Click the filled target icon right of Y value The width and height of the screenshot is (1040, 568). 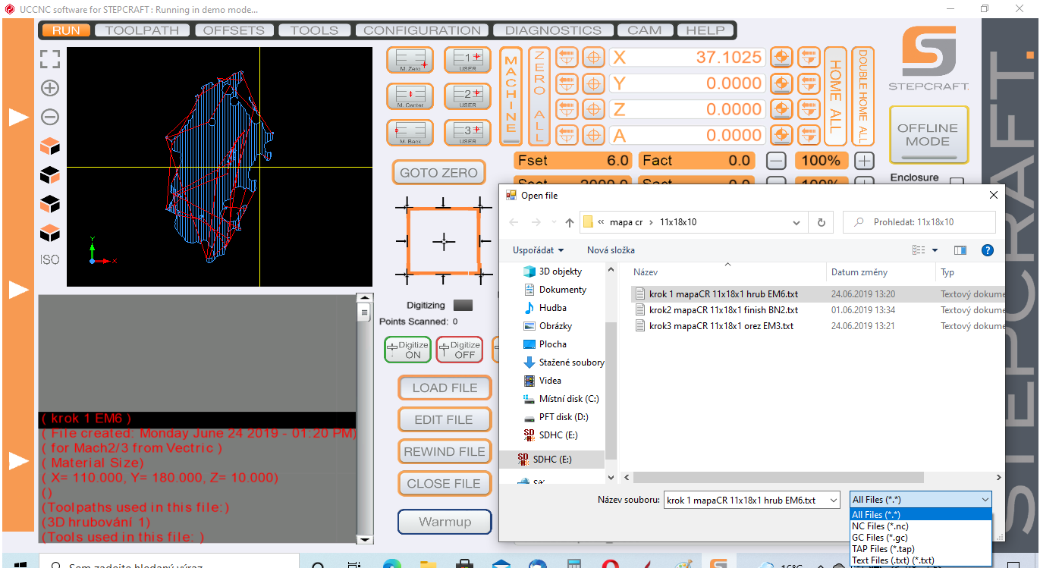pyautogui.click(x=781, y=83)
